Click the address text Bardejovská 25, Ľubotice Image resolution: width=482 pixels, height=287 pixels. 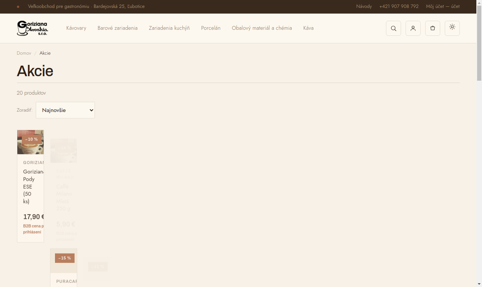(119, 6)
